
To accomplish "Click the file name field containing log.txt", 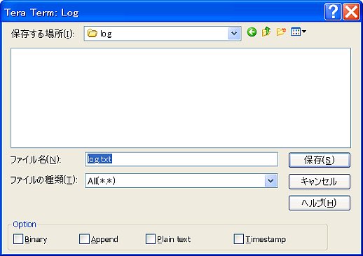I will point(181,159).
